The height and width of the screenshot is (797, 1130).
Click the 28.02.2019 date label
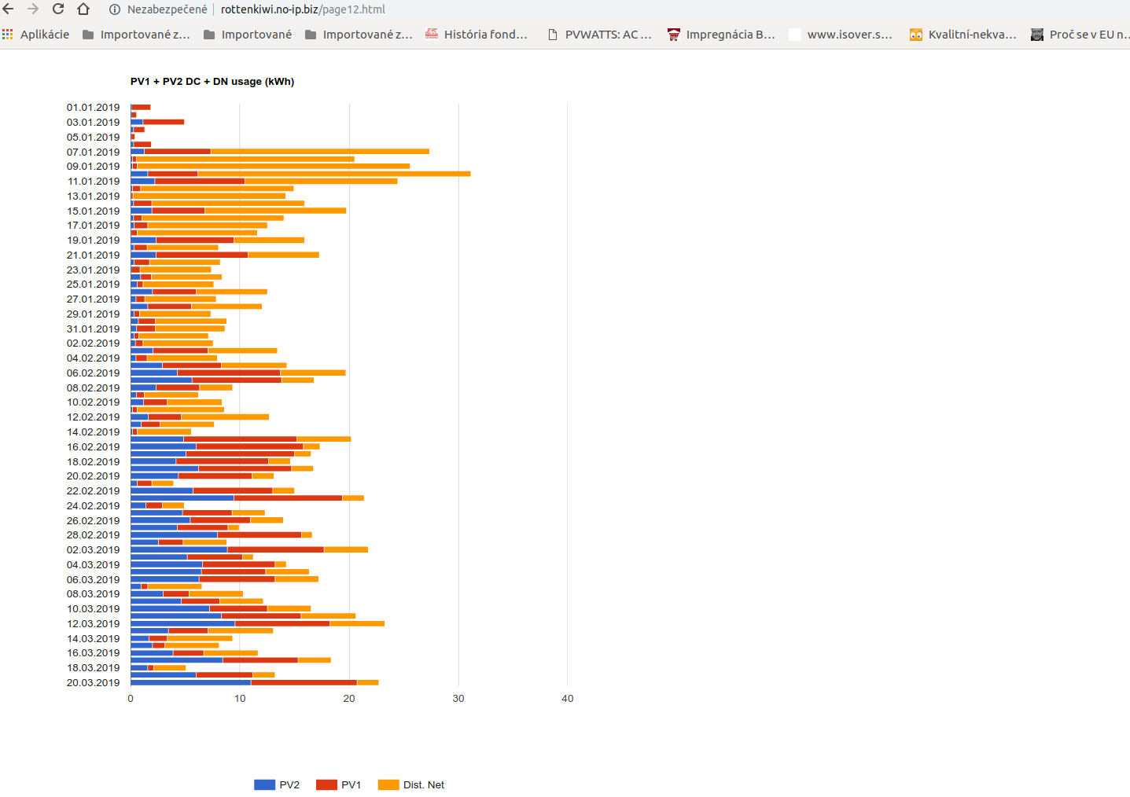click(x=94, y=535)
